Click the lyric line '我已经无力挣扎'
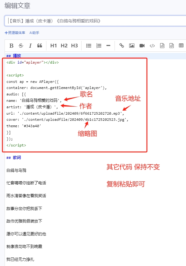This screenshot has height=266, width=186. tap(20, 259)
